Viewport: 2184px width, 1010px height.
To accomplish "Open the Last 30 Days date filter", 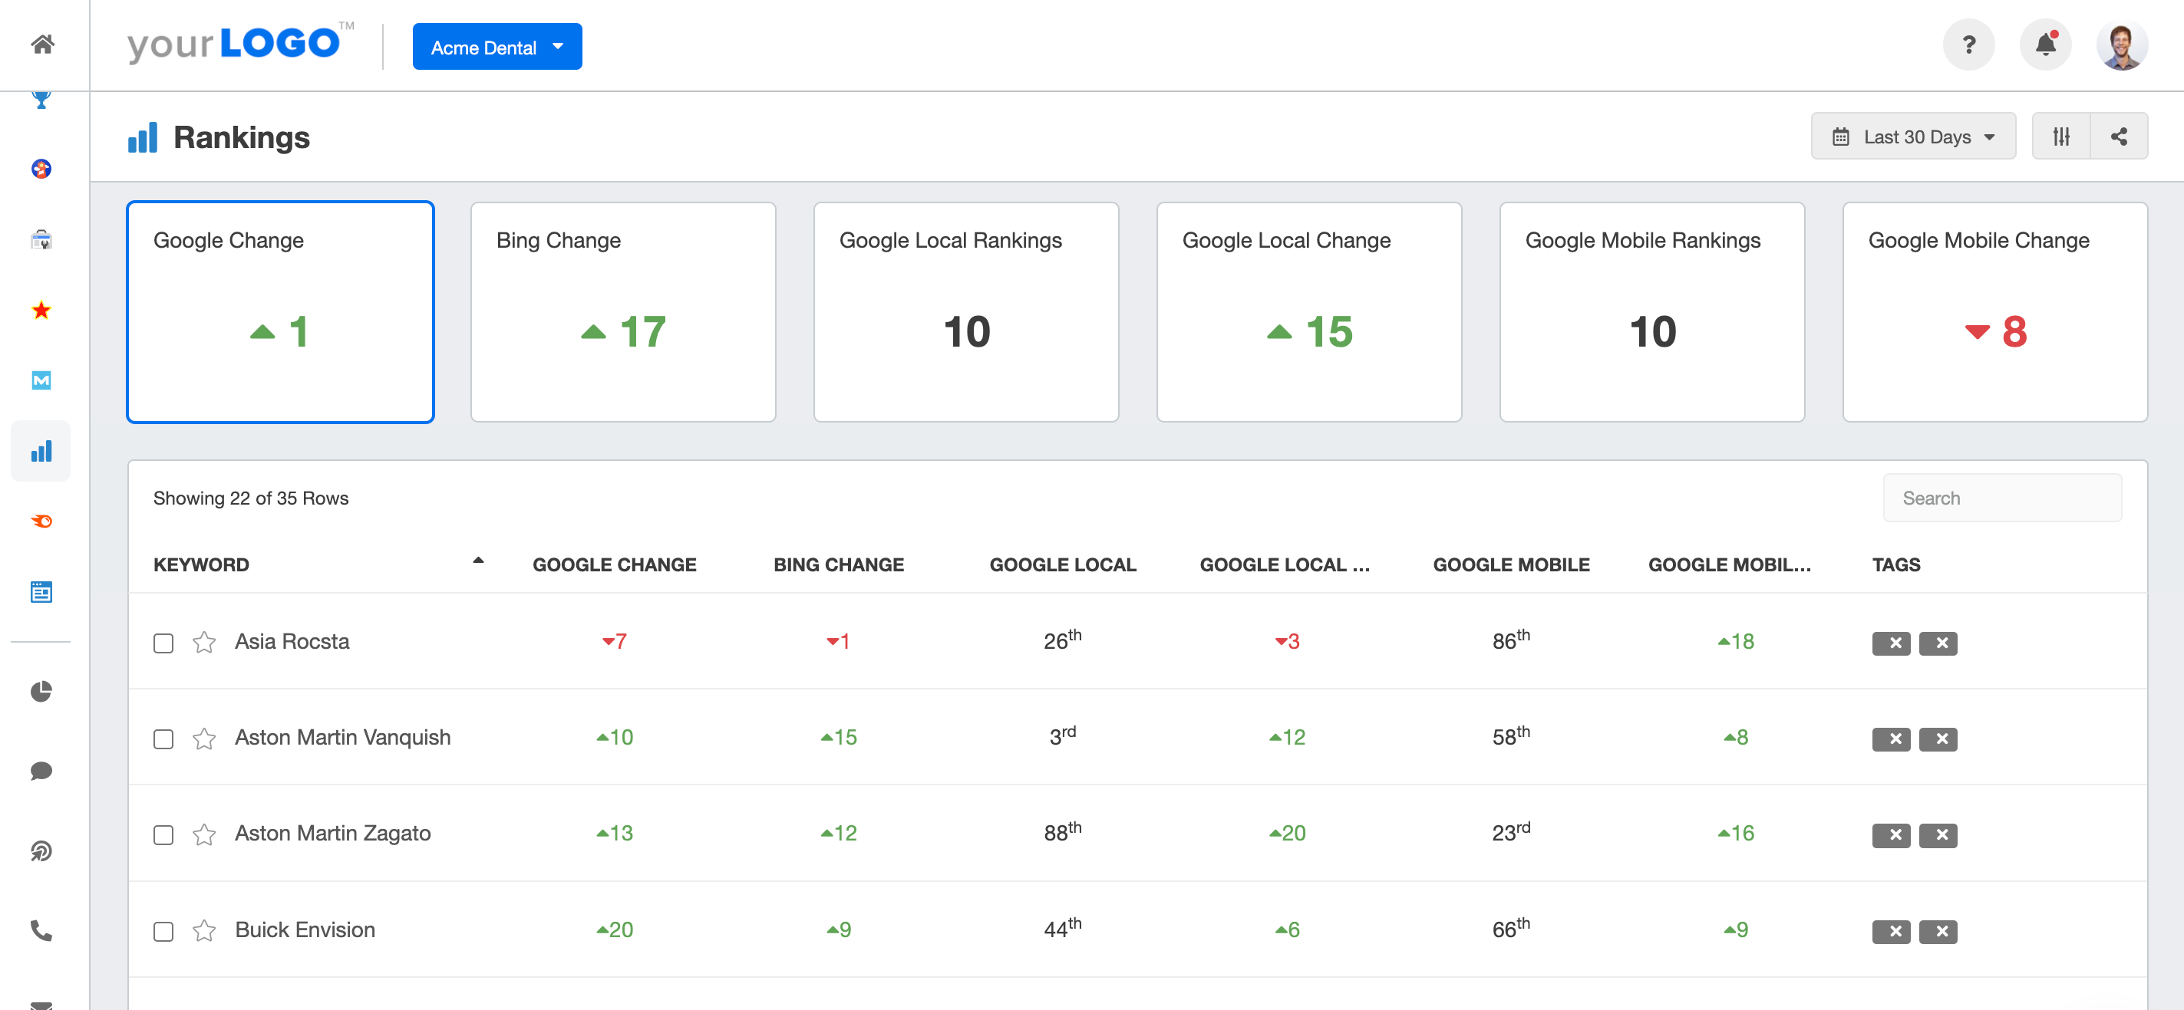I will 1912,137.
